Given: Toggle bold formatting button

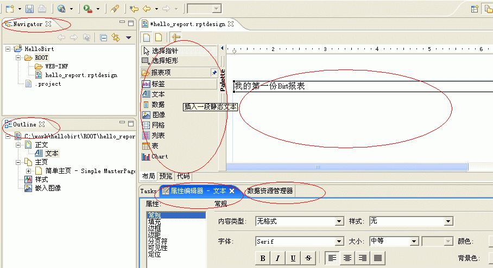Looking at the screenshot, I should click(x=263, y=258).
